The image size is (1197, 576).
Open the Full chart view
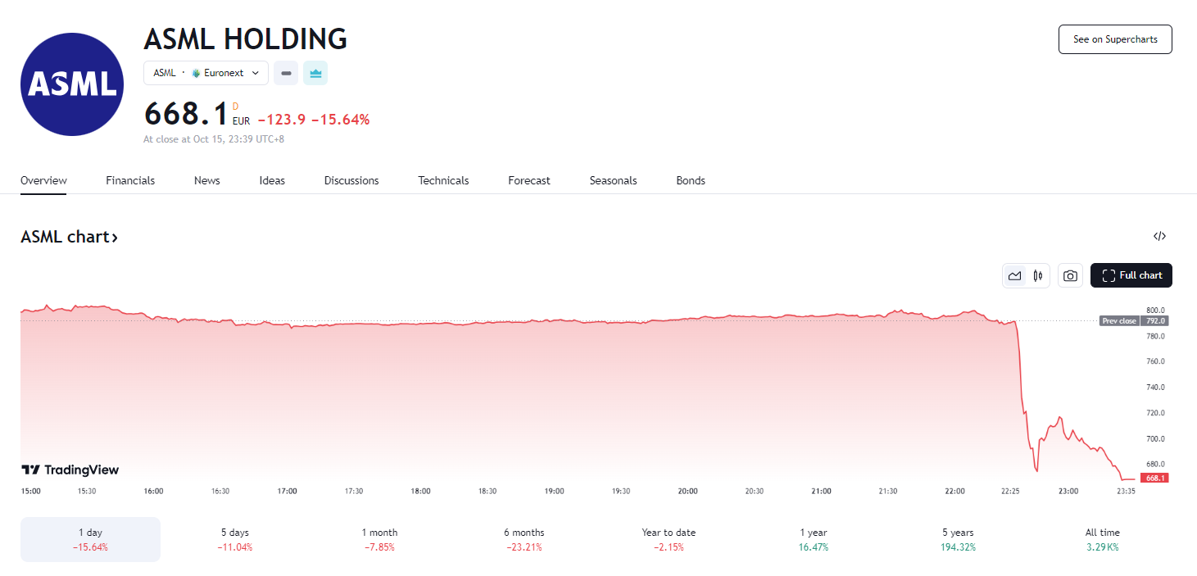pyautogui.click(x=1131, y=275)
